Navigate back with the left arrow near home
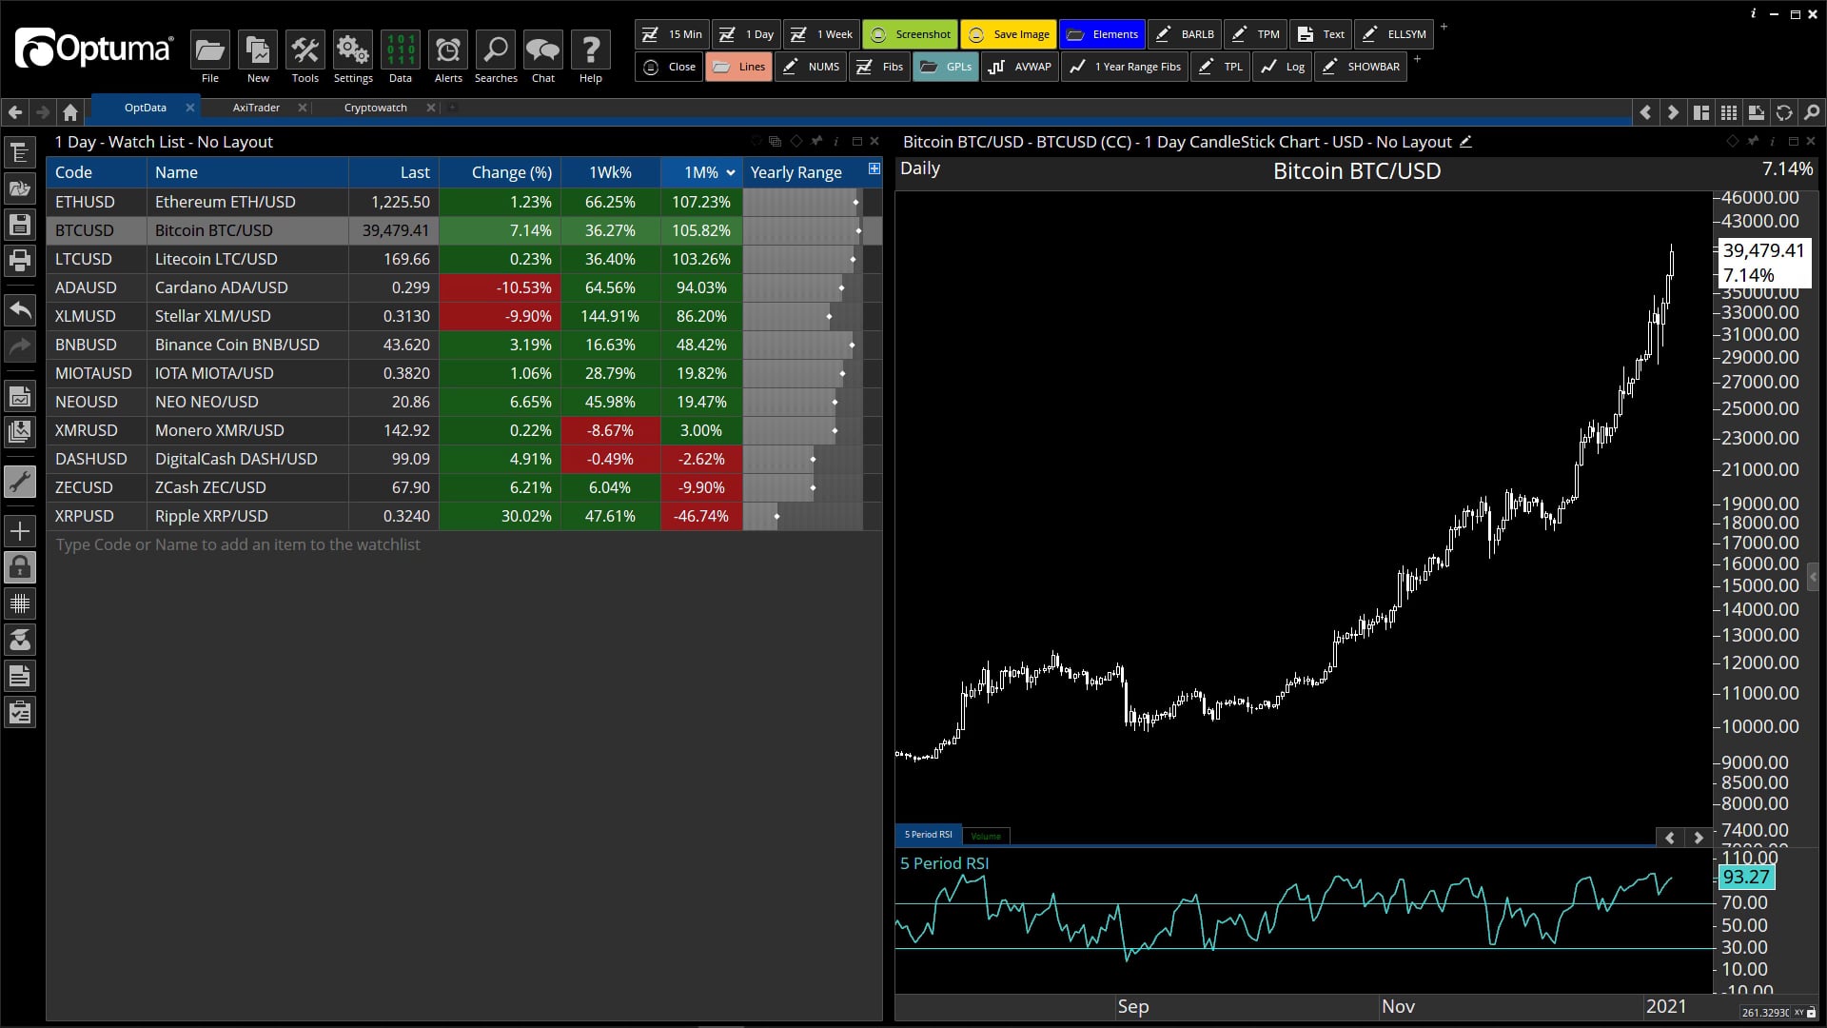Image resolution: width=1827 pixels, height=1028 pixels. (15, 112)
